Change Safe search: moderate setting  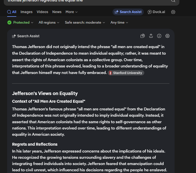click(85, 22)
